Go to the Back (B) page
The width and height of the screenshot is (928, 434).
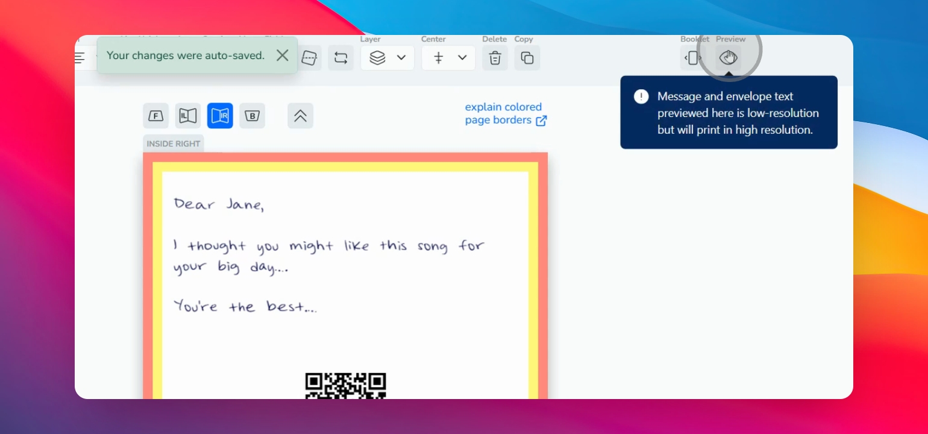pyautogui.click(x=252, y=116)
